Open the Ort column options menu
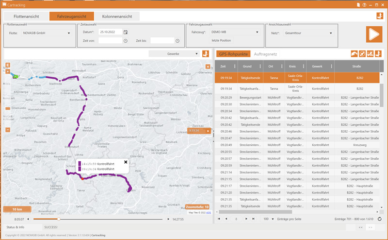Viewport: 388px width, 240px height. pyautogui.click(x=282, y=66)
